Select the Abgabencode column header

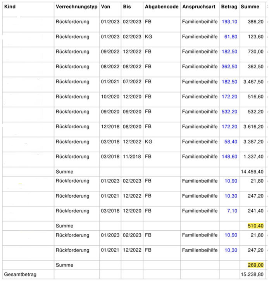pos(162,7)
